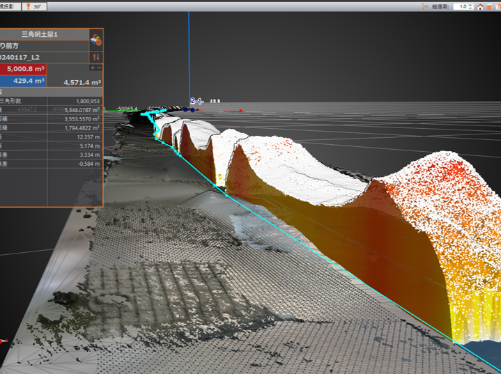Click the plus icon above 4,571.4 m³
Viewport: 501px width, 374px height.
(92, 68)
